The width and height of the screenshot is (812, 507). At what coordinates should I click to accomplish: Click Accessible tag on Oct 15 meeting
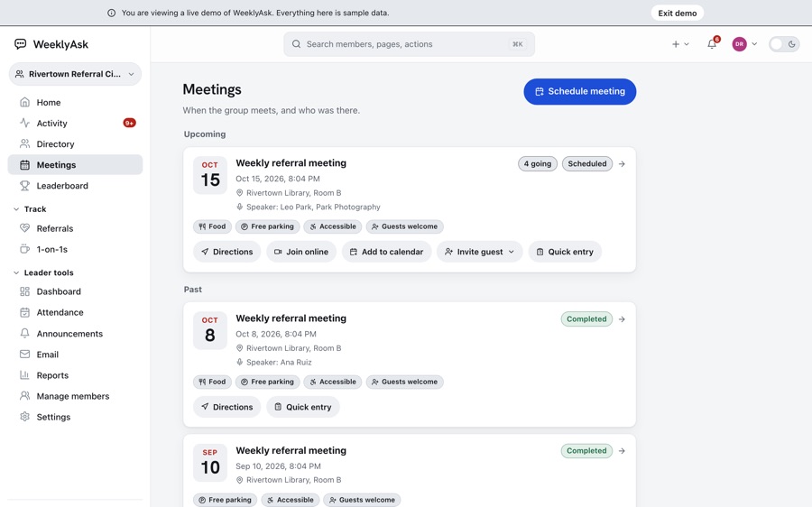coord(332,226)
